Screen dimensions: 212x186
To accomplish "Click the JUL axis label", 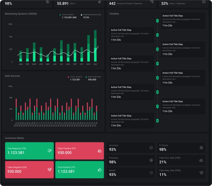I will (61, 64).
